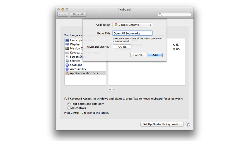Viewport: 251px width, 141px height.
Task: Click the Accessibility icon in list
Action: click(x=67, y=69)
